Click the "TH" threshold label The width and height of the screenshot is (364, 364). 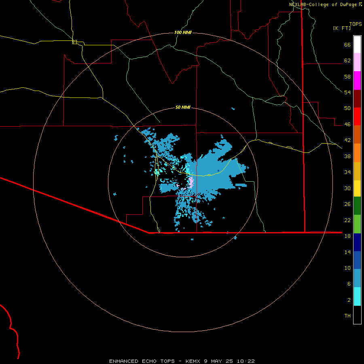tap(347, 316)
